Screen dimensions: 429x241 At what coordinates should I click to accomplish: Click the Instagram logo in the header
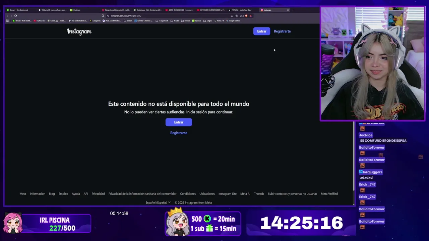pos(79,31)
